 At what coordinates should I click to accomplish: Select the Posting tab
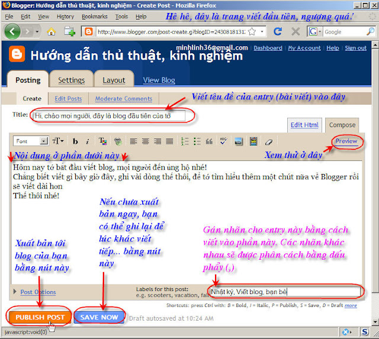(x=28, y=79)
